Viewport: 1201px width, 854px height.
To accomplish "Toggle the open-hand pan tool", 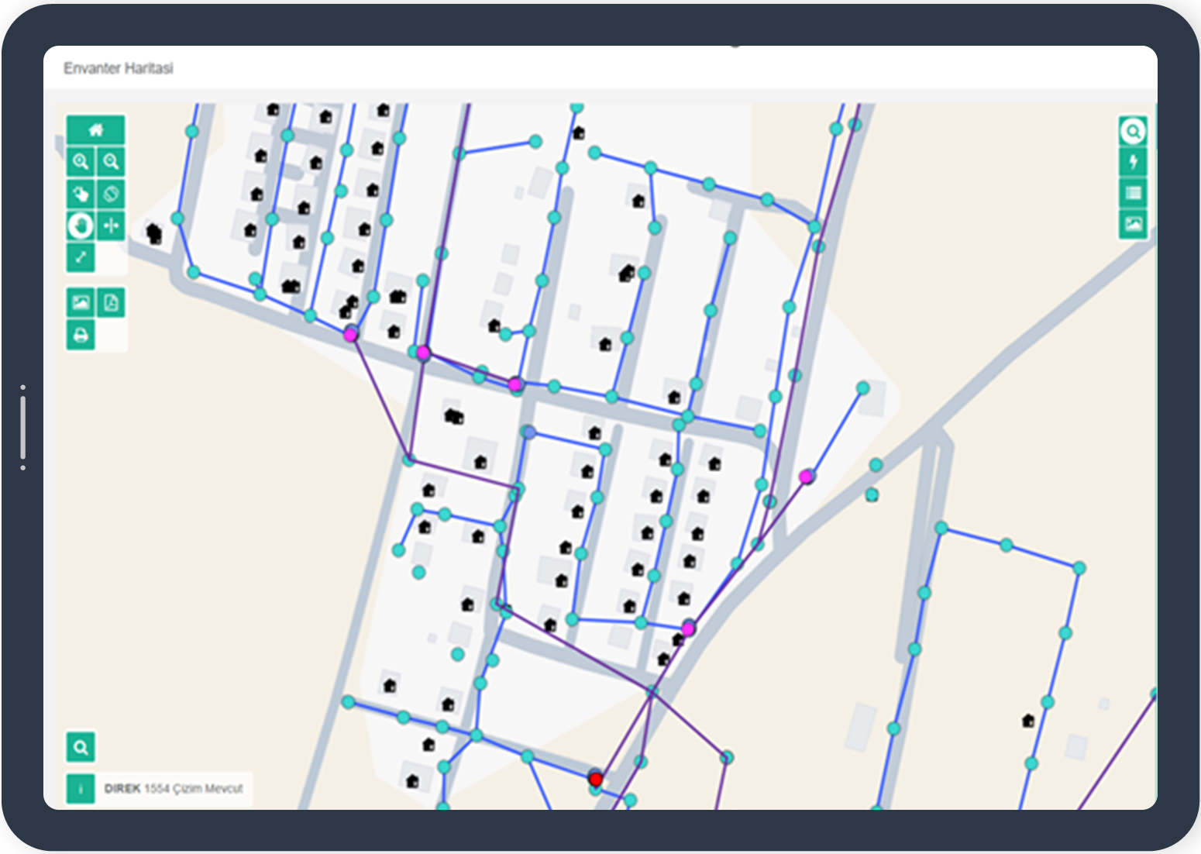I will coord(81,226).
